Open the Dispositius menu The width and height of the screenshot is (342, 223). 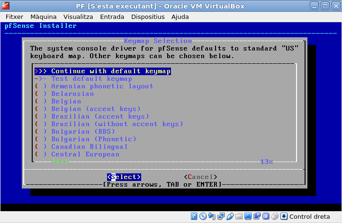pyautogui.click(x=148, y=17)
